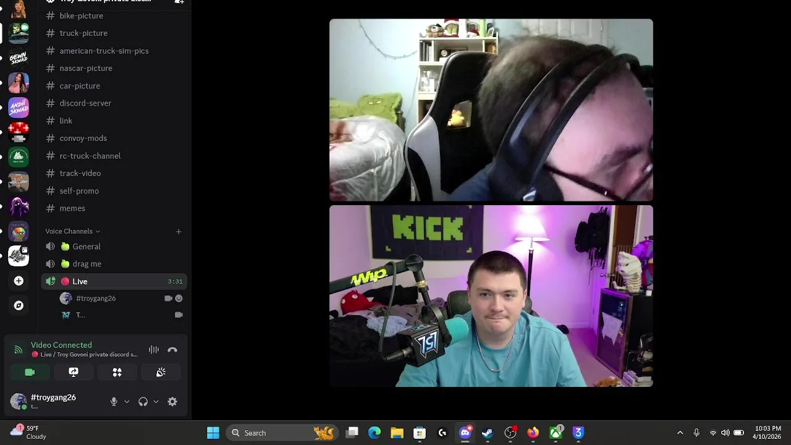Disconnect from the voice call
This screenshot has height=445, width=791.
[x=172, y=350]
